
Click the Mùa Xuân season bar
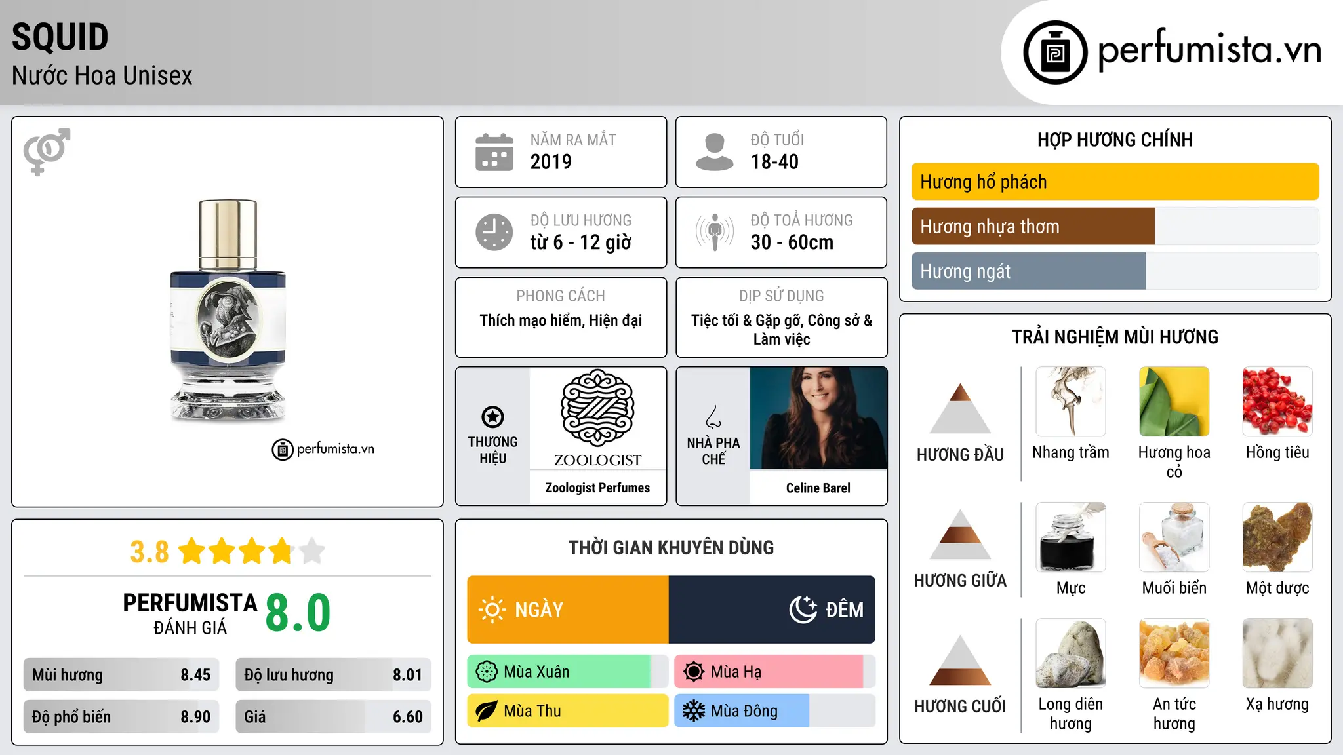(x=568, y=672)
